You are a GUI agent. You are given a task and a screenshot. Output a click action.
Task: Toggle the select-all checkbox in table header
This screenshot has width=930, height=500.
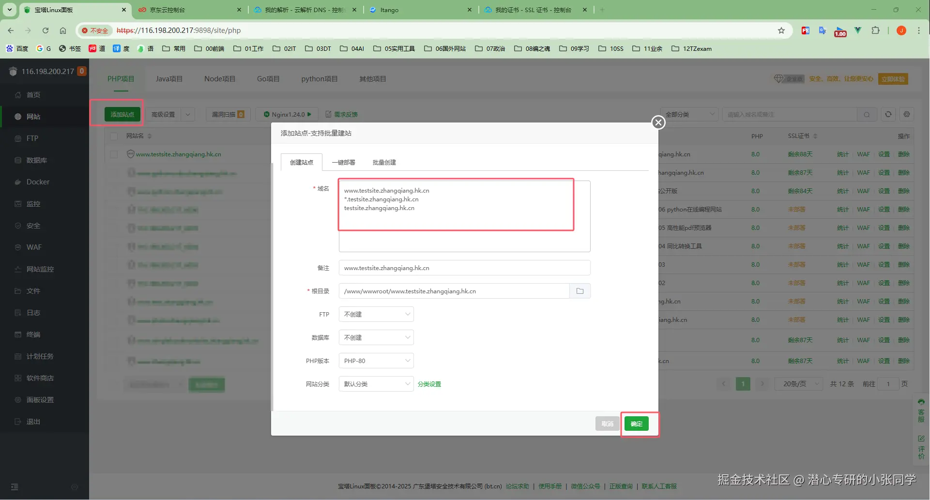click(114, 136)
